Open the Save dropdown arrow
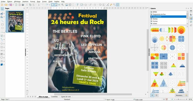This screenshot has height=101, width=193. [13, 5]
